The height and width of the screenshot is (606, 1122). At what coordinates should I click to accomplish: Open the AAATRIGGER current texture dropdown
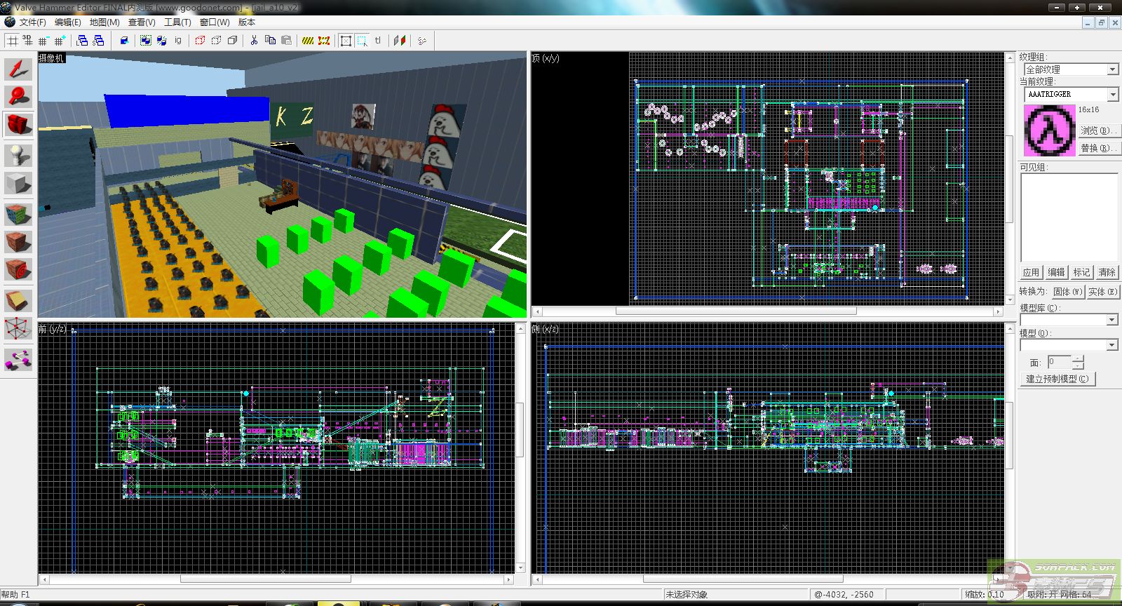coord(1112,94)
